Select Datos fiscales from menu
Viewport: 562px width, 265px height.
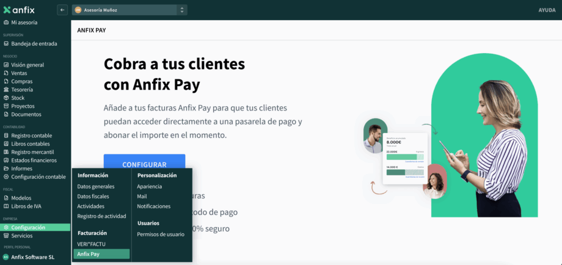pyautogui.click(x=93, y=197)
